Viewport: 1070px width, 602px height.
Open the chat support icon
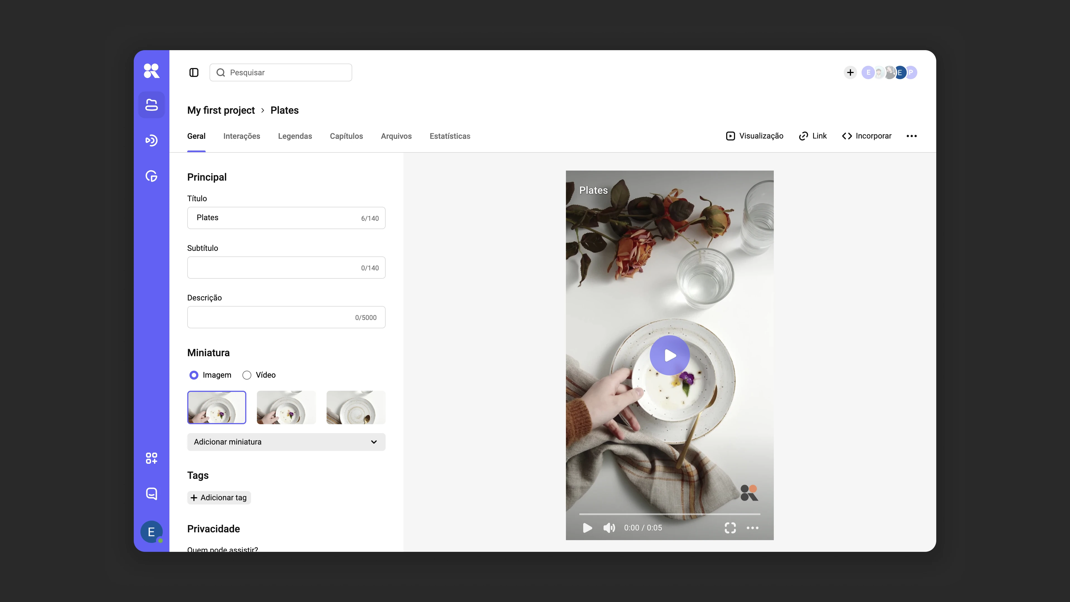(151, 494)
